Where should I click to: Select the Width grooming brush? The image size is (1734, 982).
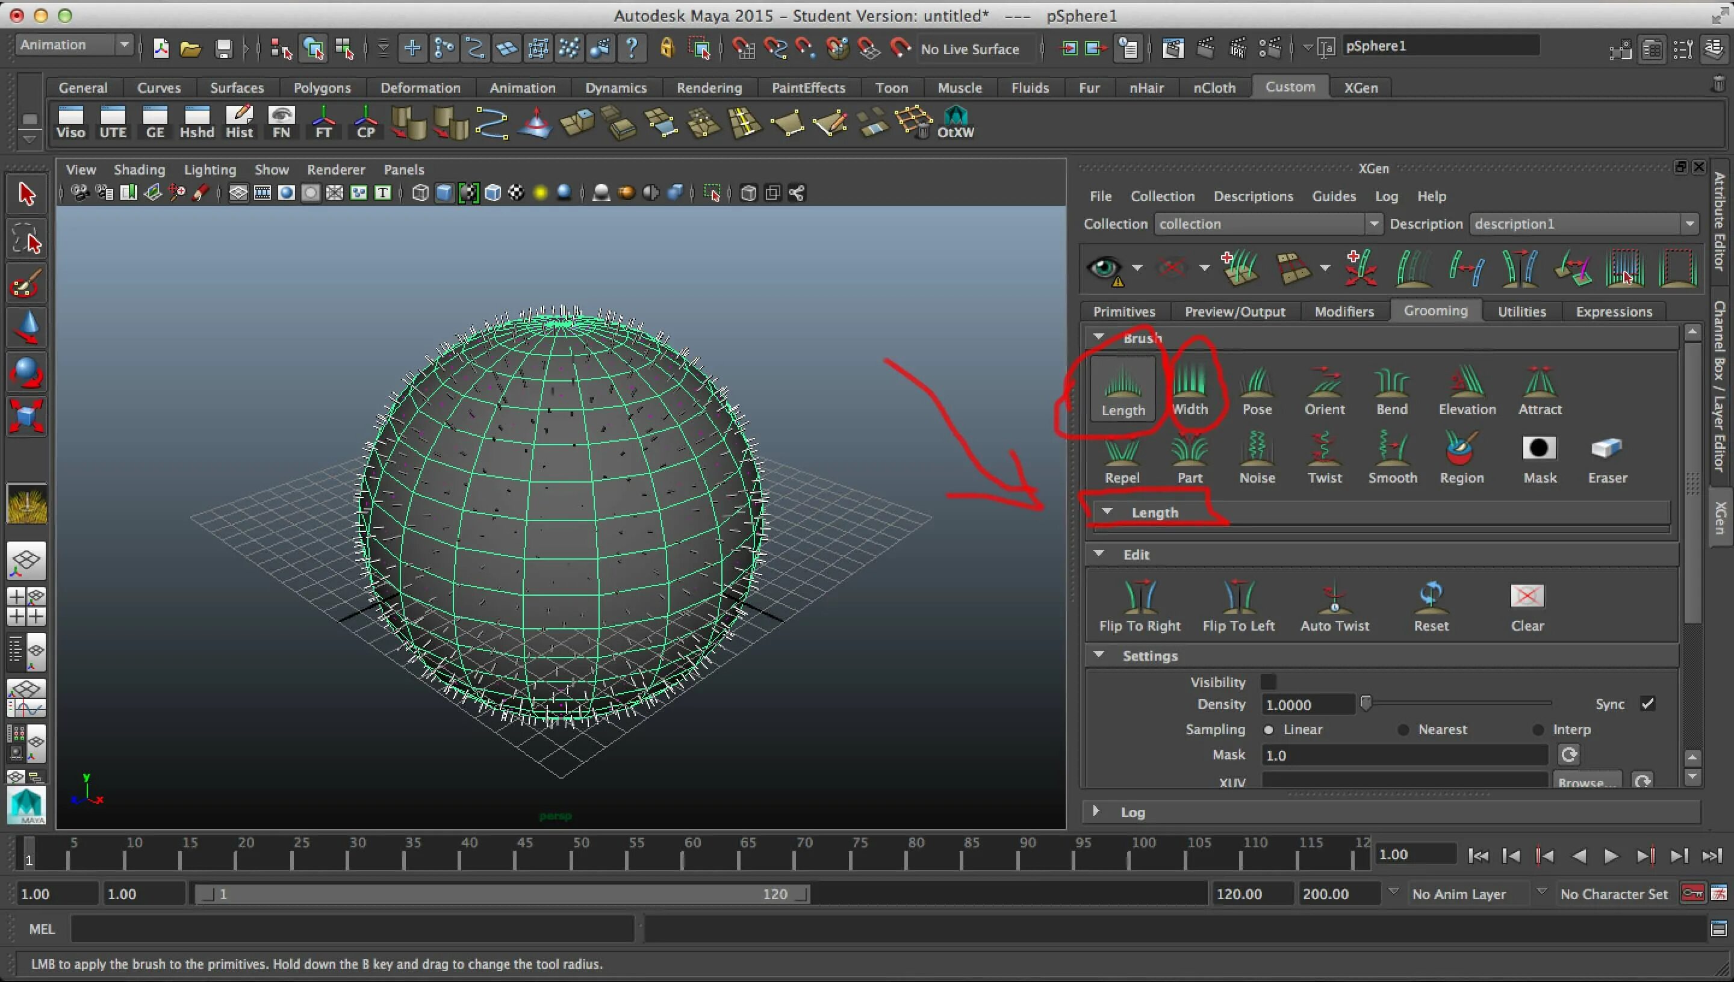tap(1190, 389)
